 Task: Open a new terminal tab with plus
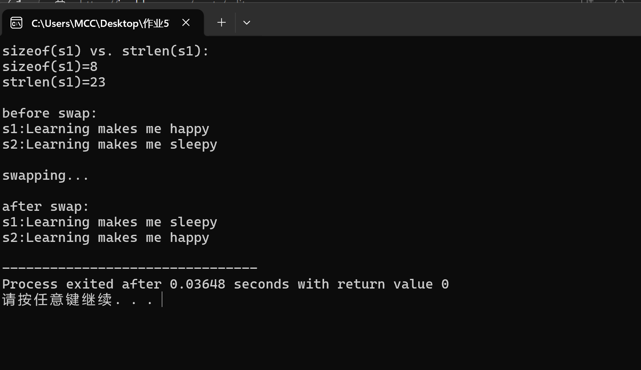pyautogui.click(x=222, y=23)
